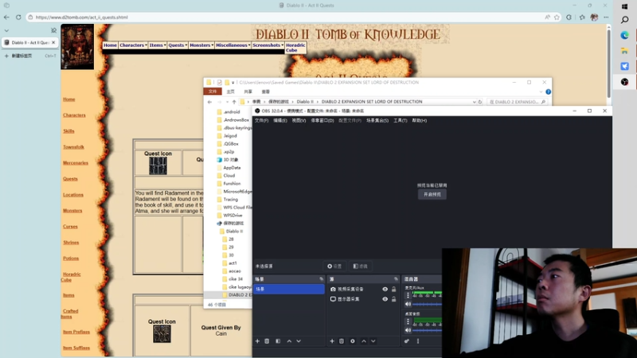The width and height of the screenshot is (637, 358).
Task: Expand Screenshots dropdown in Diablo site menu
Action: click(x=268, y=45)
